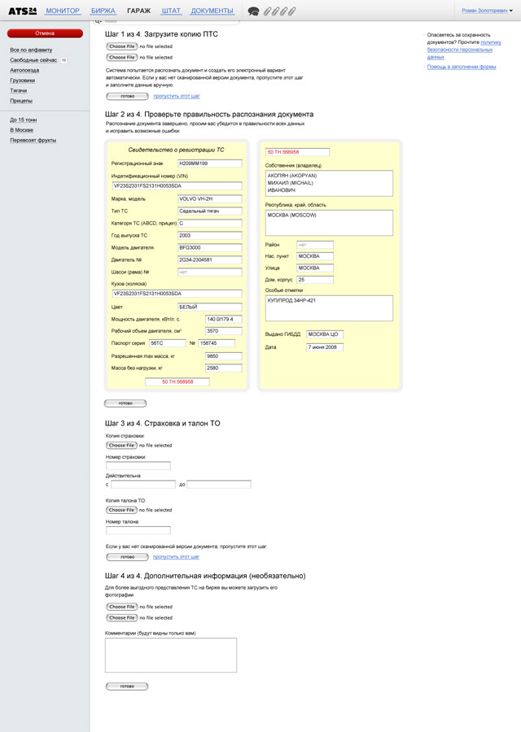Click the Дата field 7 июня 2008
The height and width of the screenshot is (732, 521).
[x=325, y=347]
